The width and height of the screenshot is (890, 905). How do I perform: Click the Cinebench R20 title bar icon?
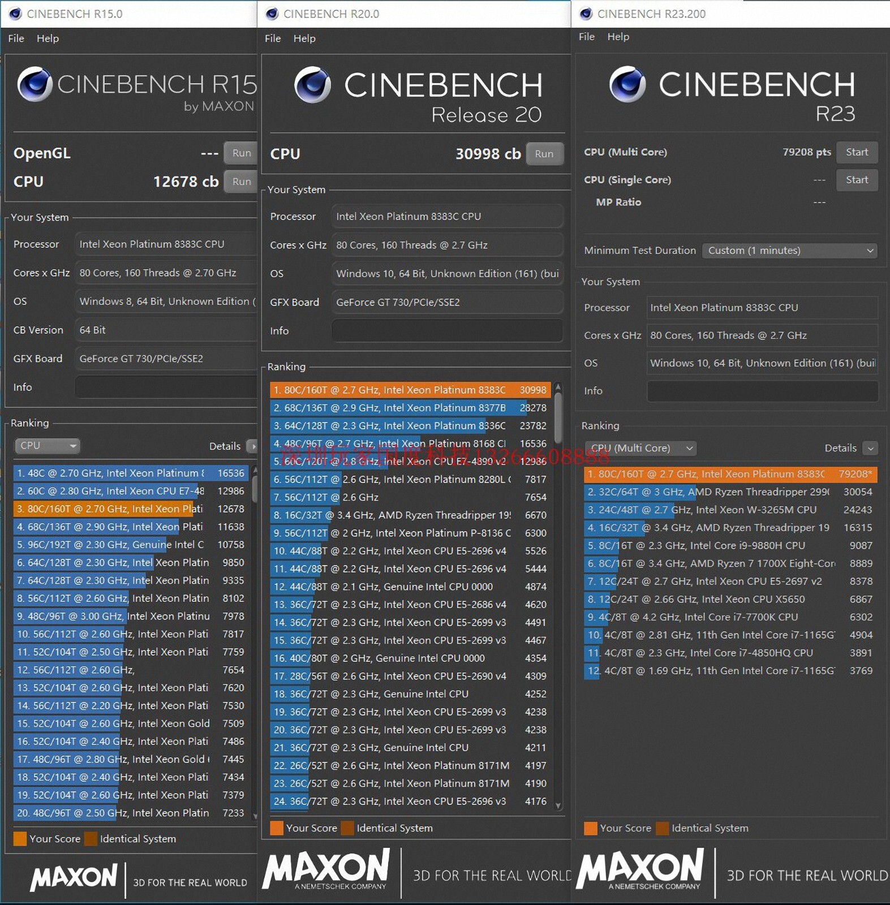coord(272,14)
